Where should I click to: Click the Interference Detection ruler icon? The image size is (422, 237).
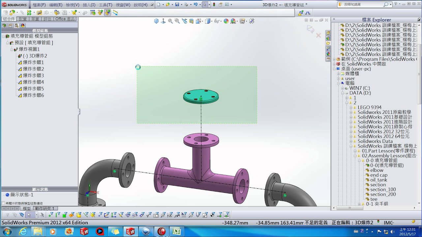tap(115, 13)
